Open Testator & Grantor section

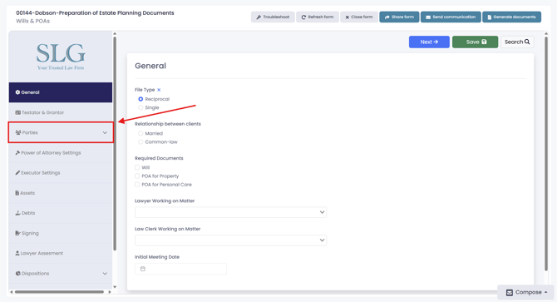(61, 112)
